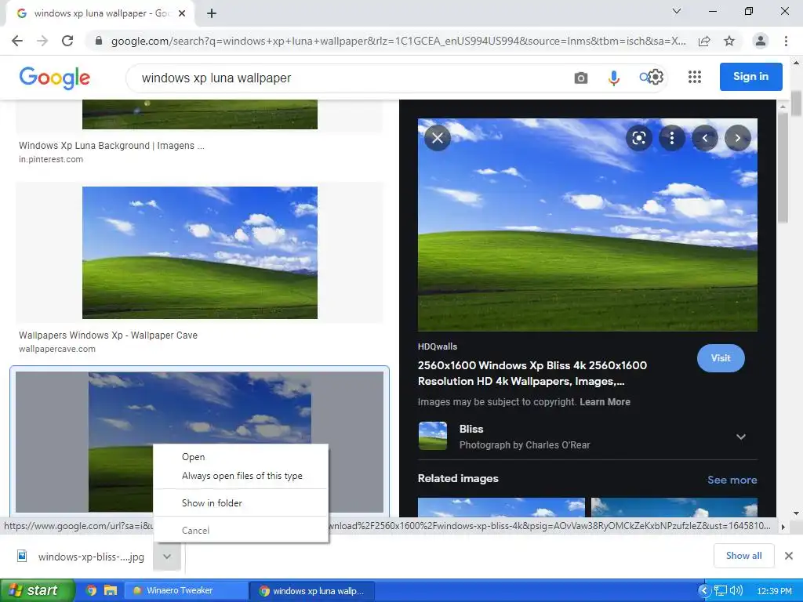803x602 pixels.
Task: Open Wallpapers Windows Xp - Wallpaper Cave title
Action: click(x=108, y=335)
